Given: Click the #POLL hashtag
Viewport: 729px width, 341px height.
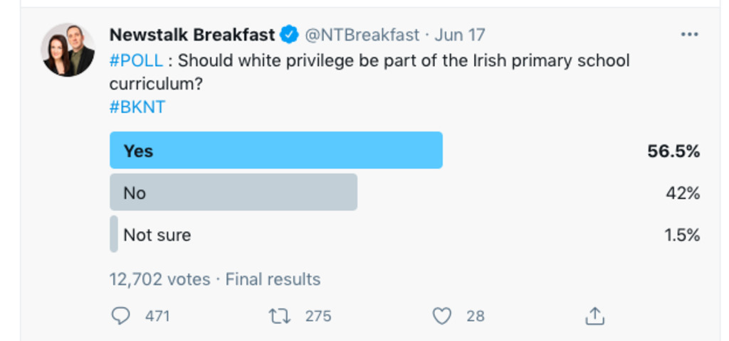Looking at the screenshot, I should [x=136, y=60].
